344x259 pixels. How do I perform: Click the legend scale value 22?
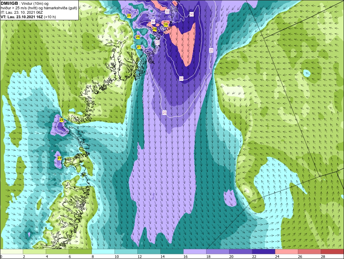pyautogui.click(x=254, y=257)
